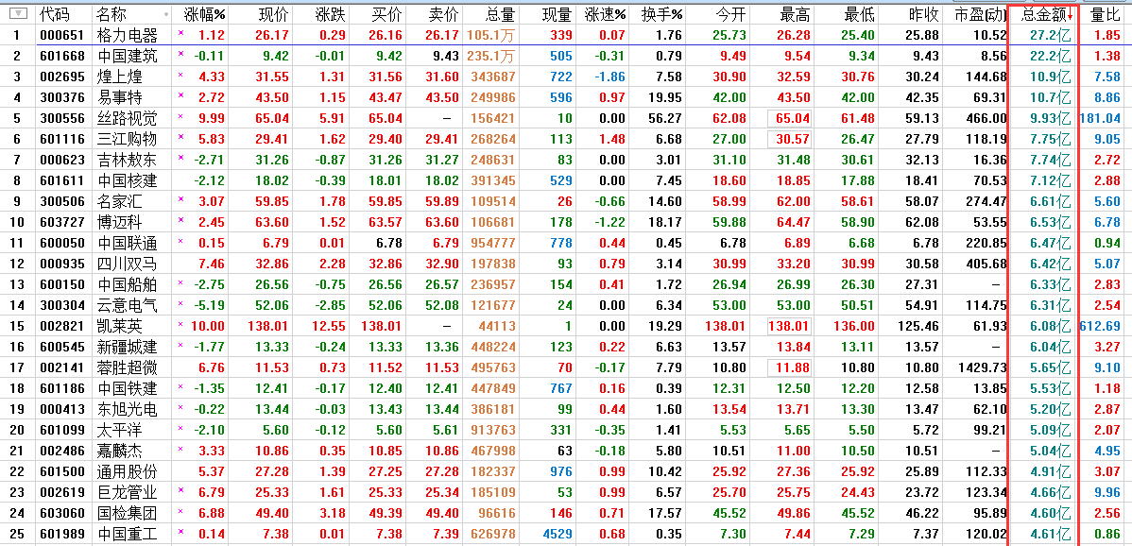Select the stock name 巨龙管业
The width and height of the screenshot is (1132, 546).
click(x=127, y=493)
